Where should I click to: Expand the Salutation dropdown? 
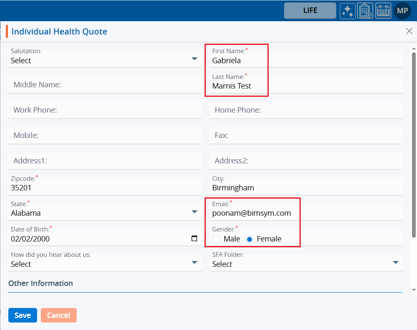[194, 59]
